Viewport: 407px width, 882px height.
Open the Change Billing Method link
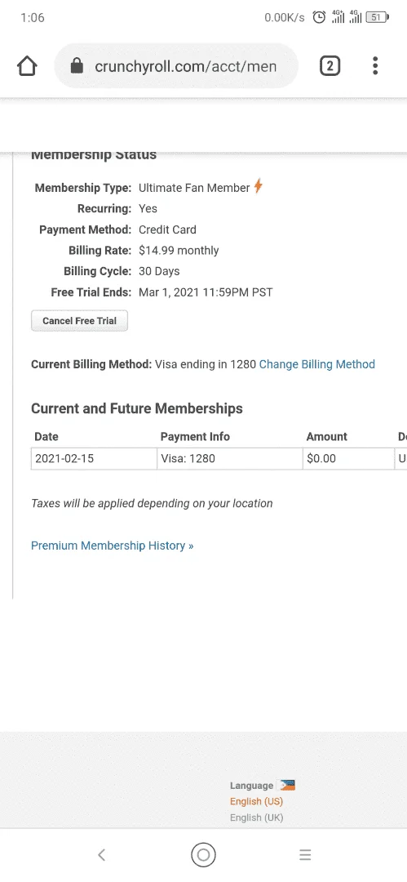[x=317, y=364]
